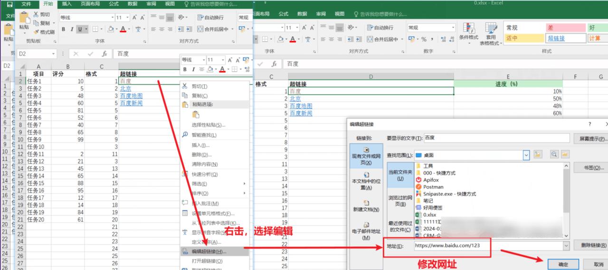
Task: Click 百度地图 hyperlink in the left window sheet
Action: (131, 96)
